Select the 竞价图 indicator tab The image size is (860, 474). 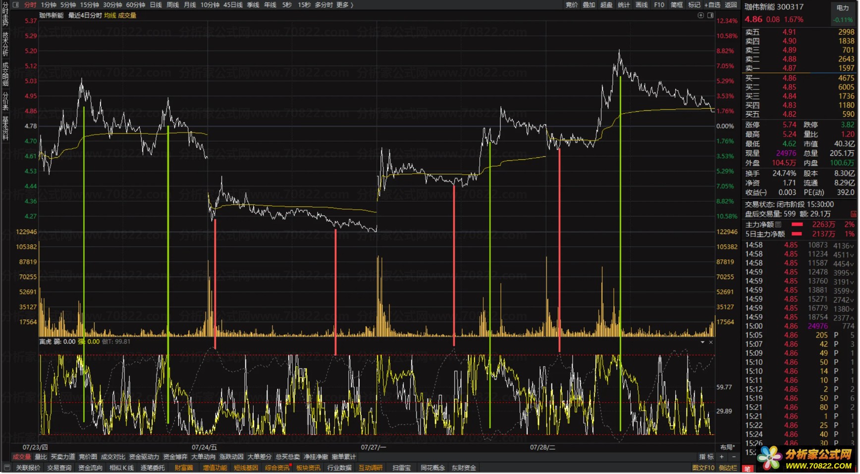tap(88, 457)
